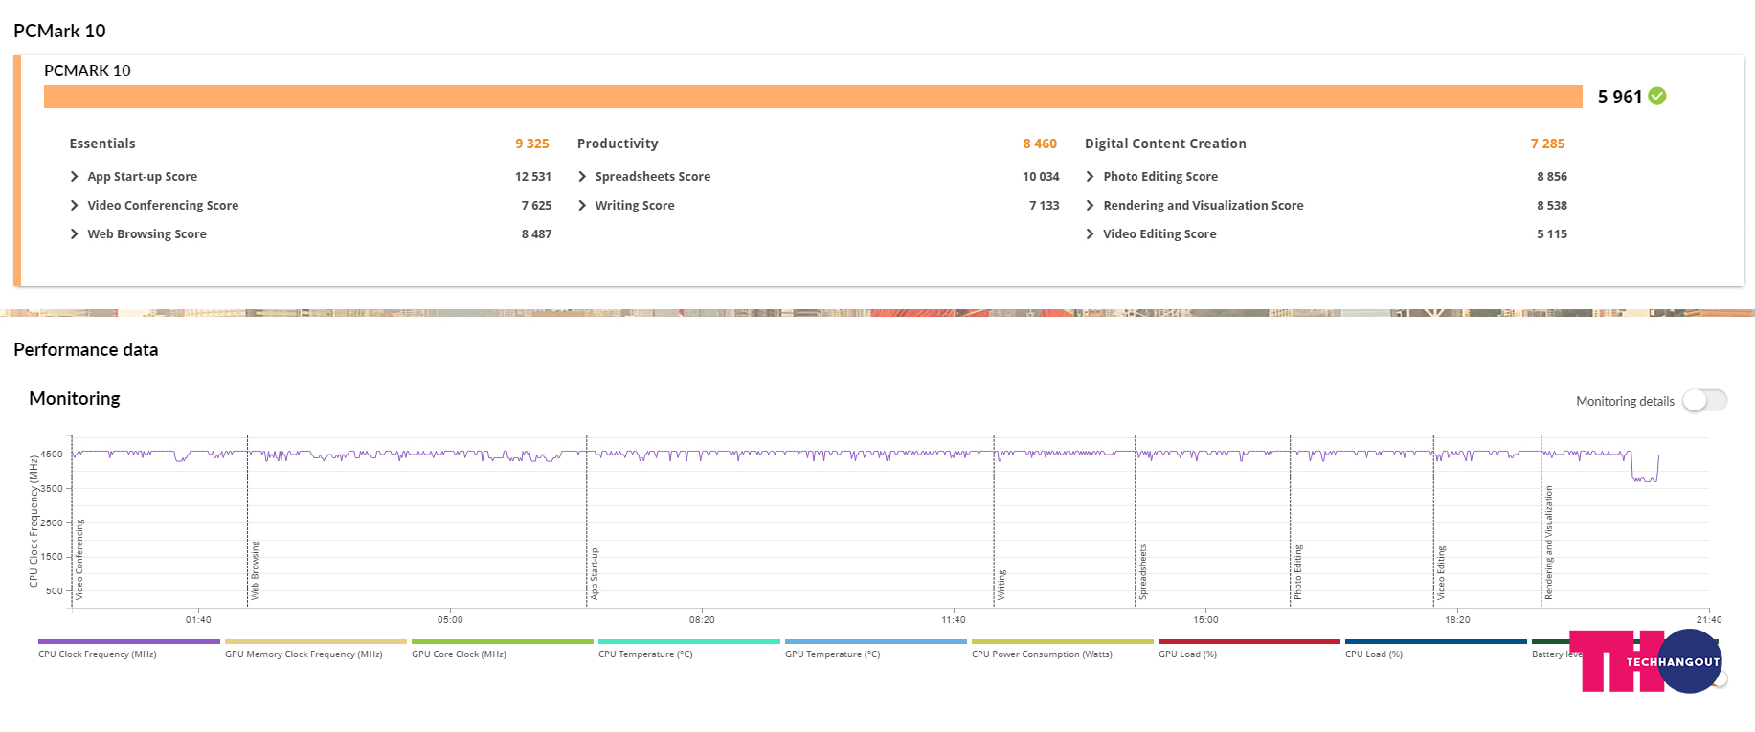Click the Photo Editing value 8 856
This screenshot has width=1755, height=732.
1552,177
